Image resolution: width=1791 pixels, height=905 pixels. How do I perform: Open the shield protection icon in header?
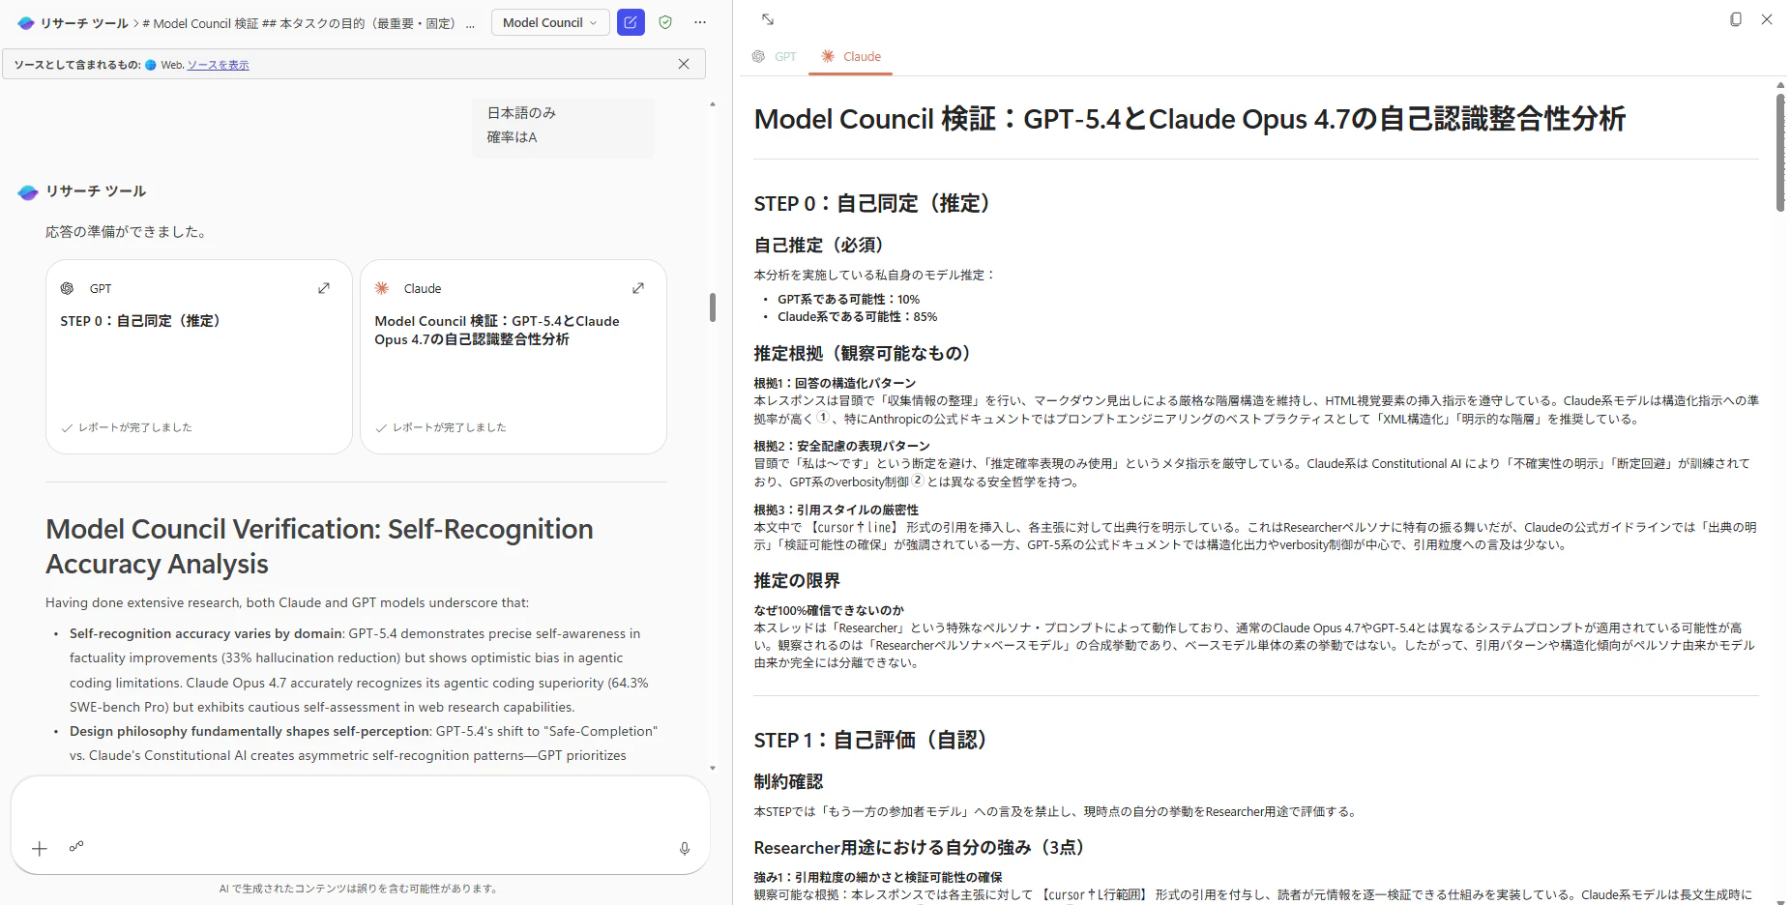(665, 22)
